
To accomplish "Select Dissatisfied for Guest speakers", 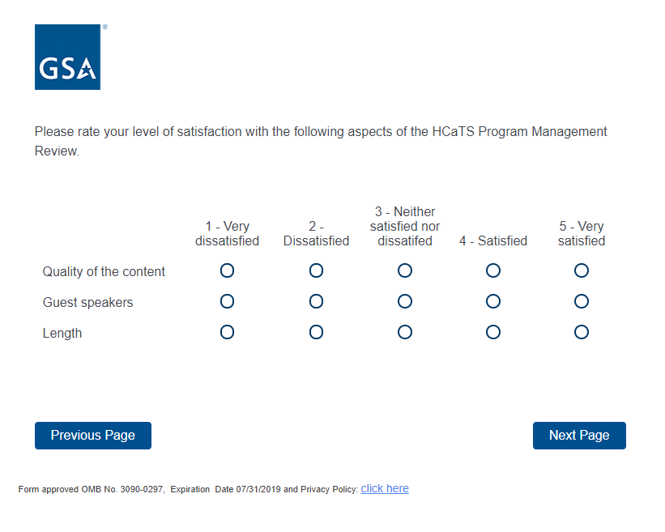I will pos(316,301).
